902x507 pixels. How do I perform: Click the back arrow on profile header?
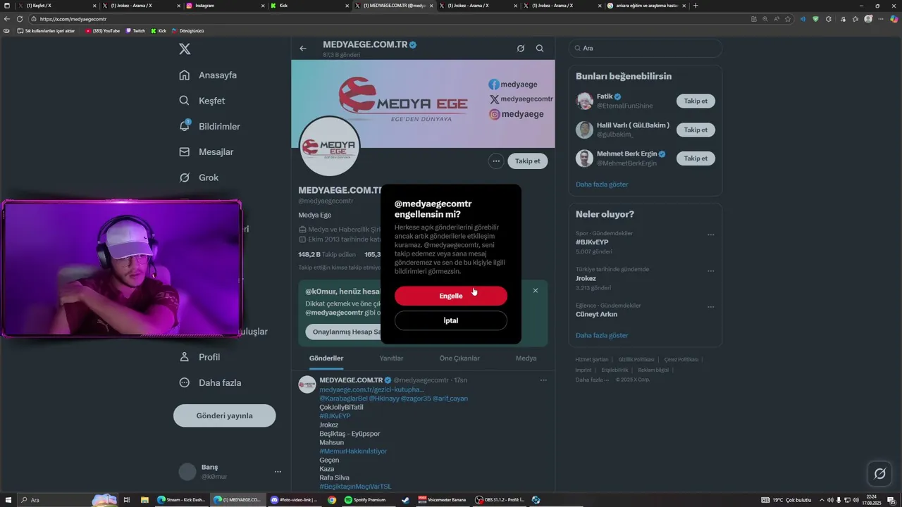(303, 49)
